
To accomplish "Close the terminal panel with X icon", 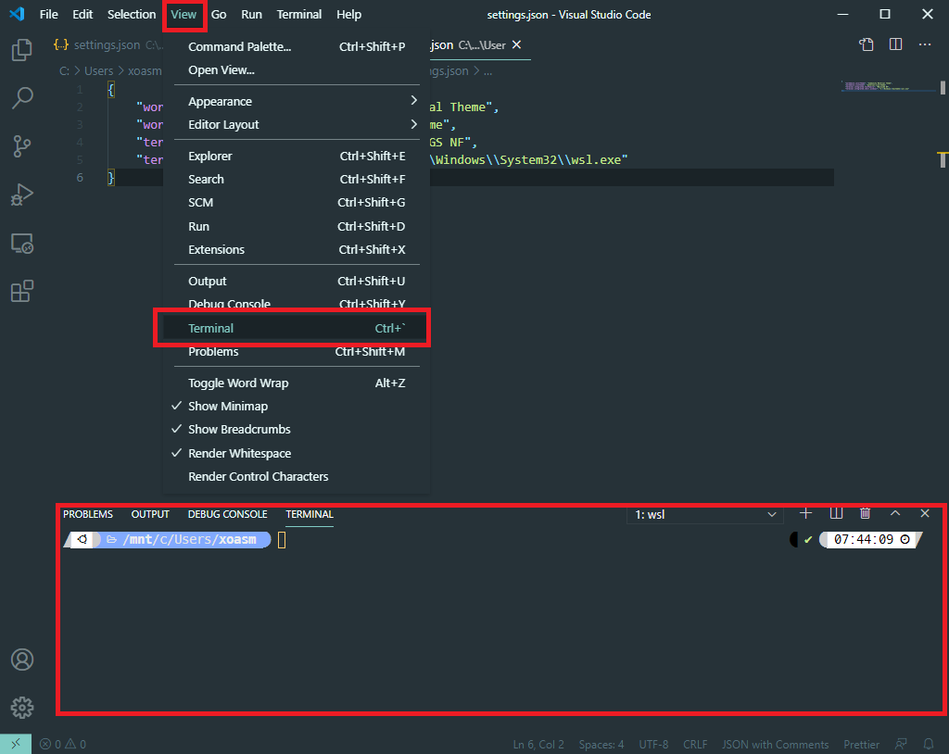I will 925,514.
